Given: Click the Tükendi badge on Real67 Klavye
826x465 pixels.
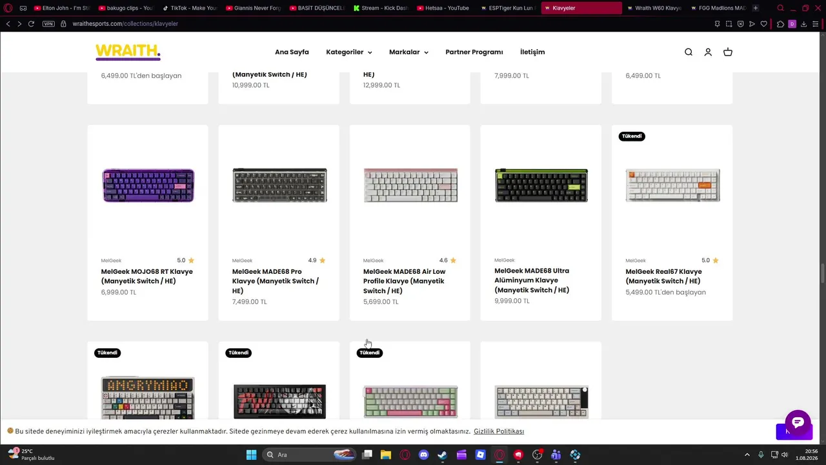Looking at the screenshot, I should (632, 136).
